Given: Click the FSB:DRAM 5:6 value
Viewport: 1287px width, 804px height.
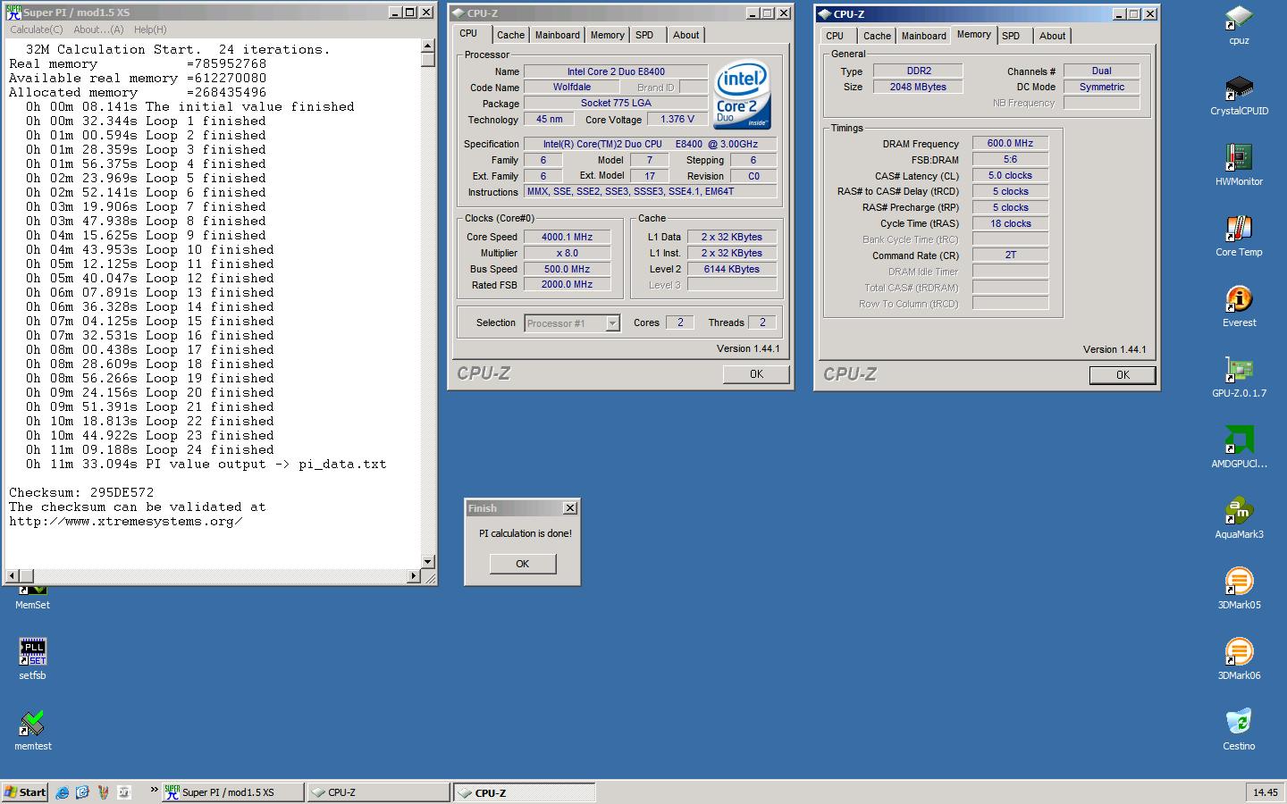Looking at the screenshot, I should tap(1010, 159).
